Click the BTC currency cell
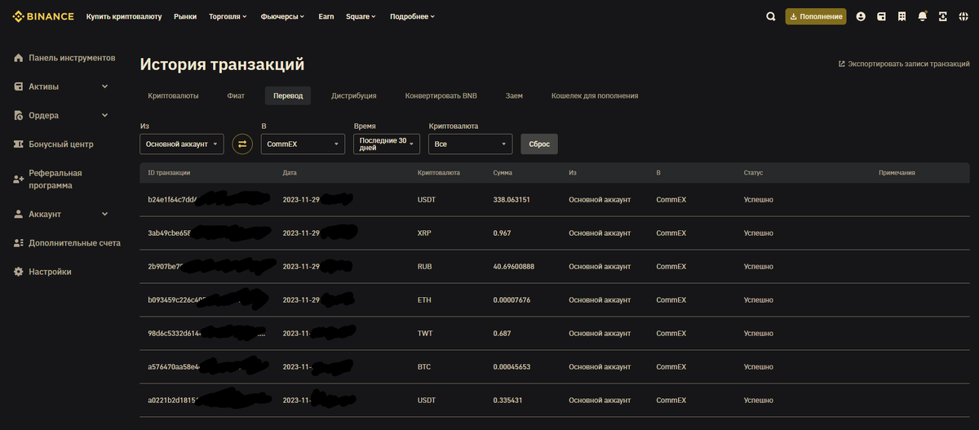The width and height of the screenshot is (979, 430). tap(424, 366)
